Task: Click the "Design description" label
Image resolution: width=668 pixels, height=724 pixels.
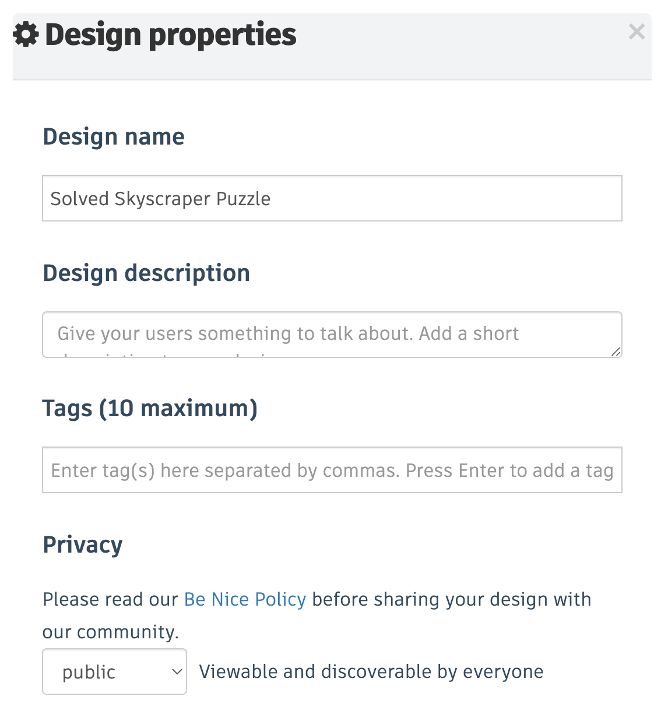Action: (x=146, y=273)
